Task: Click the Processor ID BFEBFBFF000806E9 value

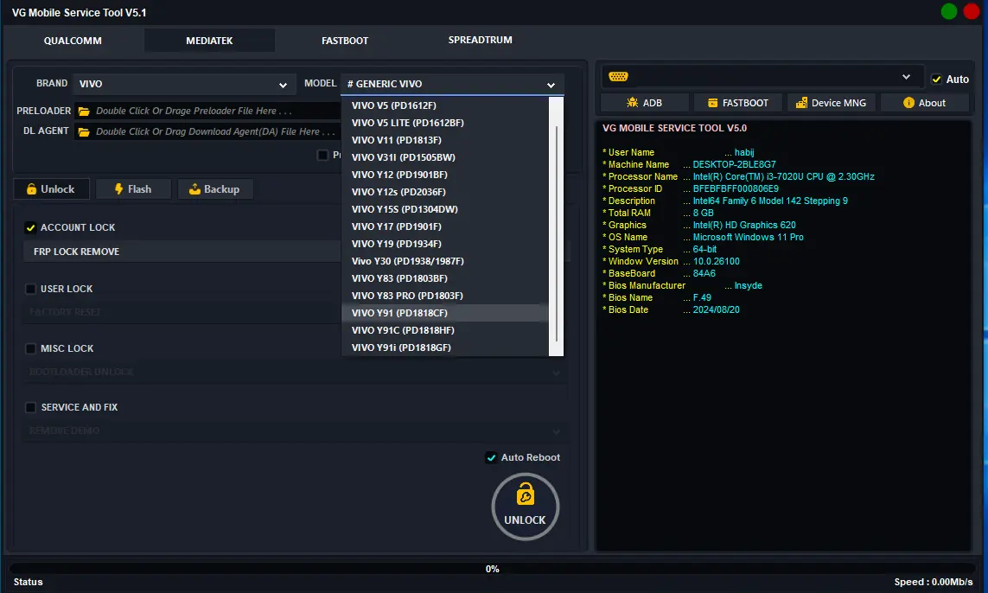Action: pyautogui.click(x=736, y=188)
